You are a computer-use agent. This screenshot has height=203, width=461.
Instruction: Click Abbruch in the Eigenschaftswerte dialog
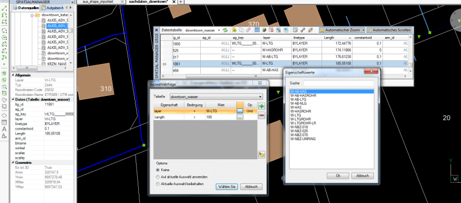click(362, 176)
